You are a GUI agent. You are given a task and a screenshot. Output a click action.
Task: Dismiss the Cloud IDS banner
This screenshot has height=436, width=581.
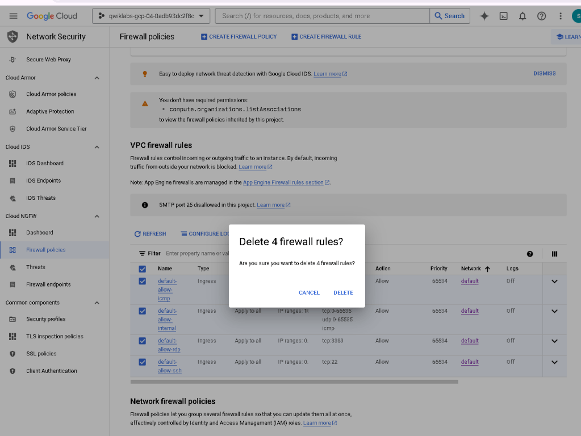544,73
